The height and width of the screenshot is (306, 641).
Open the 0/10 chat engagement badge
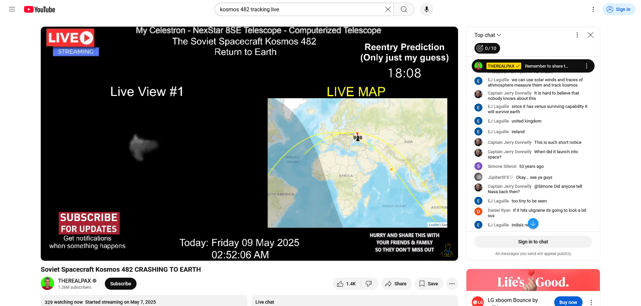pos(487,48)
